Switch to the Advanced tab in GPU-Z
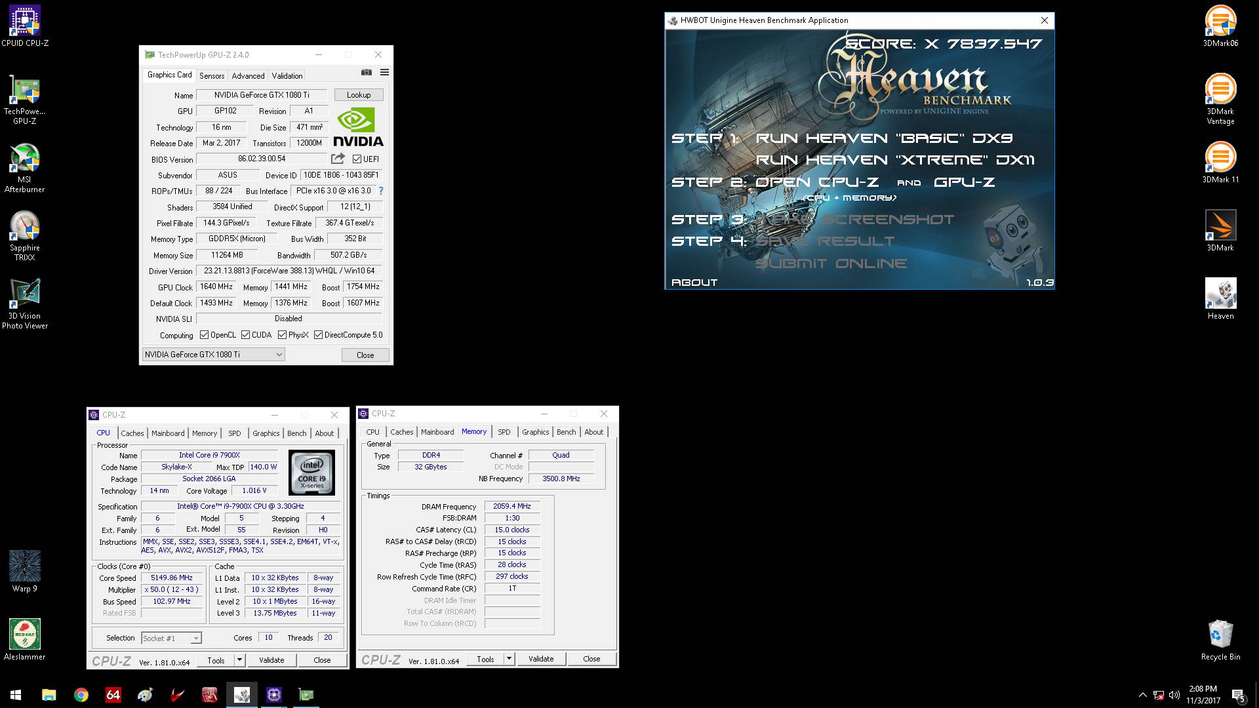The width and height of the screenshot is (1259, 708). coord(248,76)
